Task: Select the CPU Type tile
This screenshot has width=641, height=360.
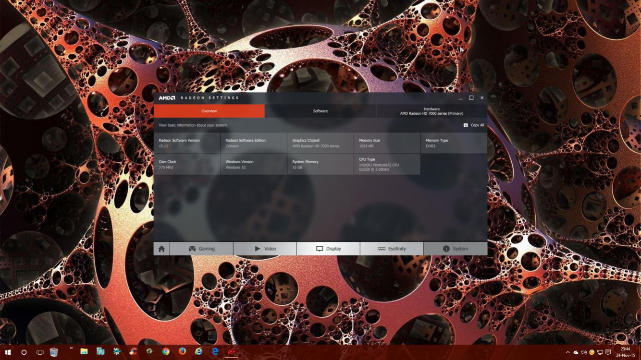Action: point(387,164)
